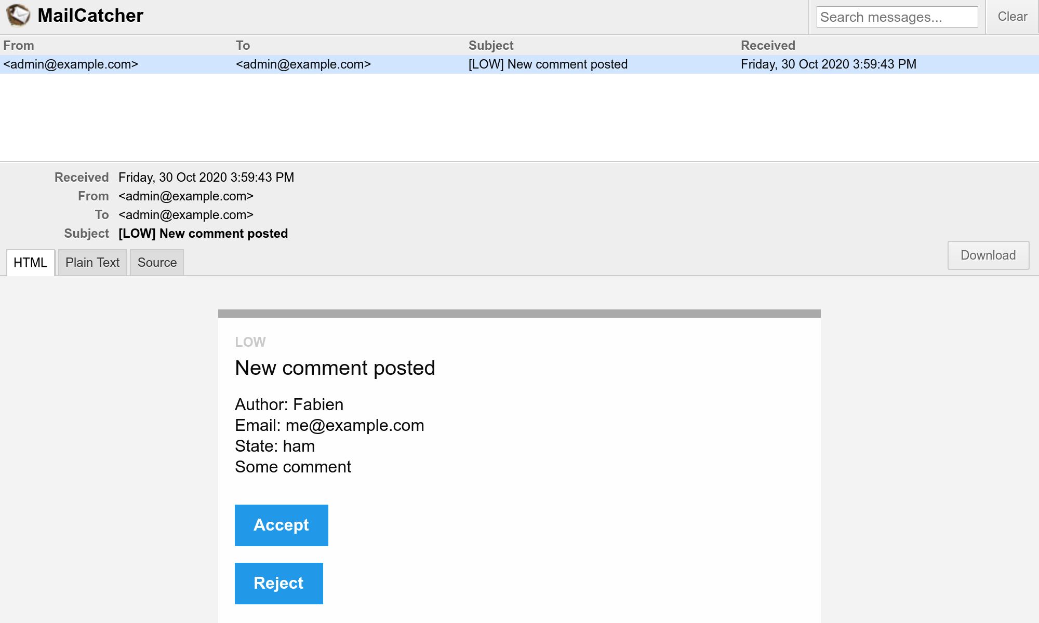Viewport: 1039px width, 623px height.
Task: Click the LOW importance label in email
Action: coord(250,342)
